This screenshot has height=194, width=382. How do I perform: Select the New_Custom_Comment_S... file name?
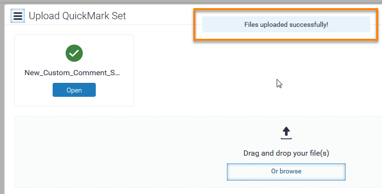coord(72,73)
